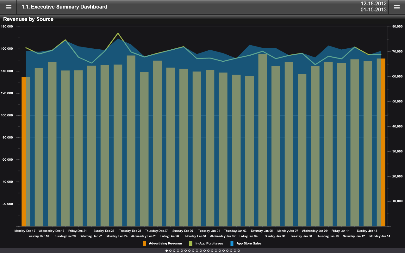Click the 'Tuesday, Jan 01' axis label

coord(209,231)
